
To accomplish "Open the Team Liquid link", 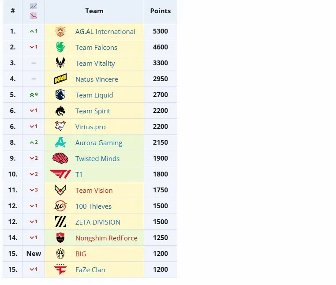I will (94, 95).
